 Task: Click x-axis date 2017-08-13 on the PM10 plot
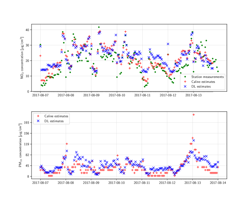pyautogui.click(x=192, y=183)
